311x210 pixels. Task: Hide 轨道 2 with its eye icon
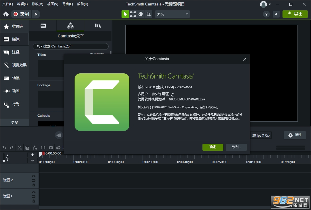[x=33, y=176]
